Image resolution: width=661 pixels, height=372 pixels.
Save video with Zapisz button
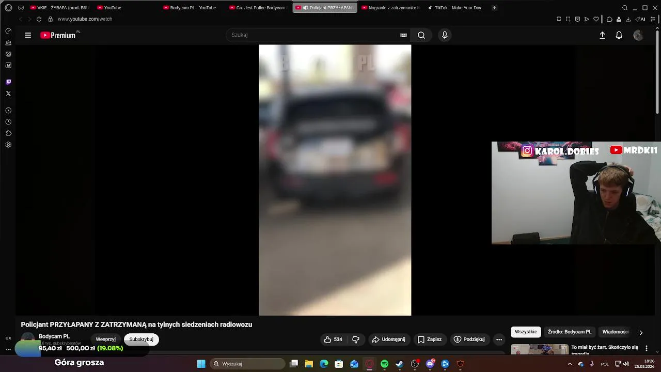coord(430,339)
